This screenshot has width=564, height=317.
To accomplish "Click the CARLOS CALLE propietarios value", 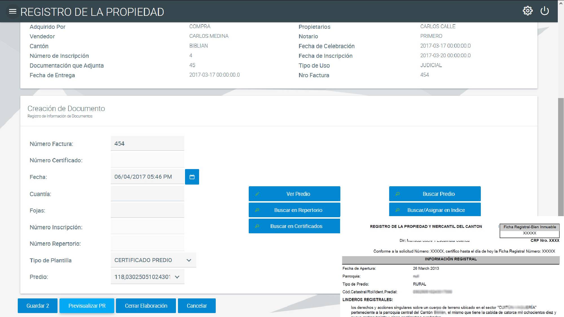I will coord(438,26).
